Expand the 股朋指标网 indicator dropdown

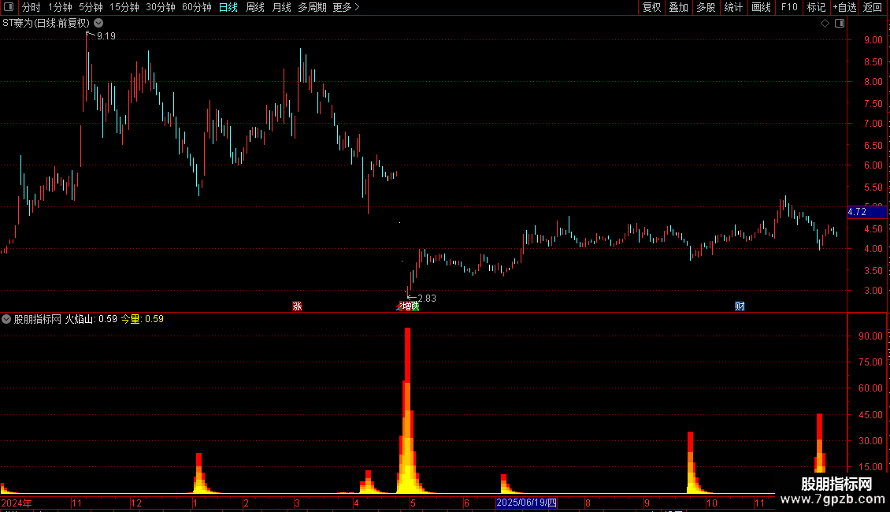(x=6, y=319)
